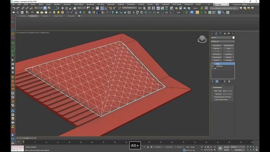Click the ViewCube in the viewport
The width and height of the screenshot is (270, 152).
click(x=202, y=39)
